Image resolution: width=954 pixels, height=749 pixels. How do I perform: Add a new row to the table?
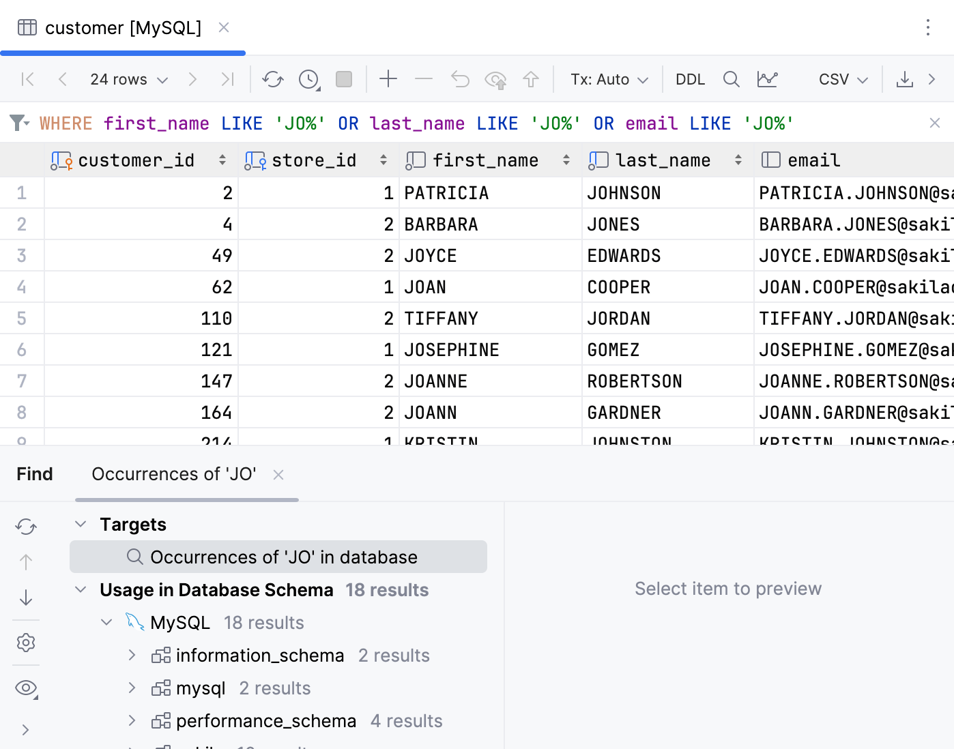388,79
